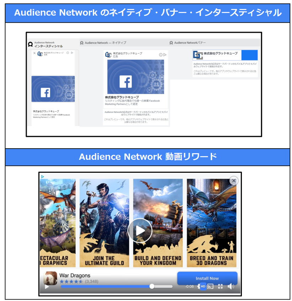This screenshot has height=301, width=292.
Task: Open the cast to device icon
Action: point(210,286)
